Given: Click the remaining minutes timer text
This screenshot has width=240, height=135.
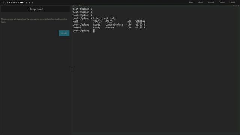Looking at the screenshot, I should (x=235, y=6).
